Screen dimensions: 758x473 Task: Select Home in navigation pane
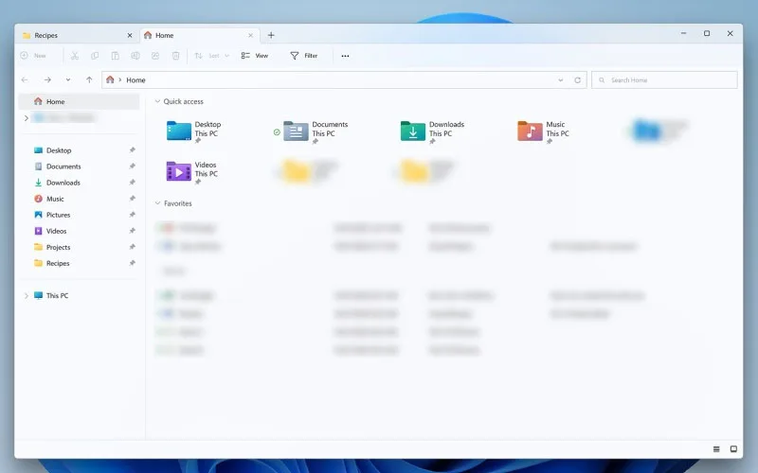(x=80, y=101)
